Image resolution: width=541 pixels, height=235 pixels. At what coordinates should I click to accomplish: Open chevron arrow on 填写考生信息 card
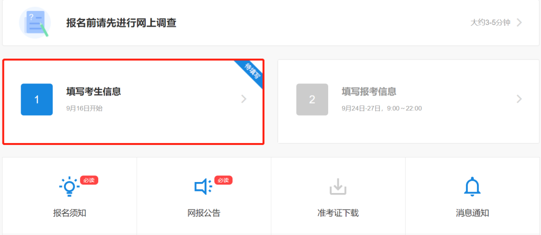(243, 99)
